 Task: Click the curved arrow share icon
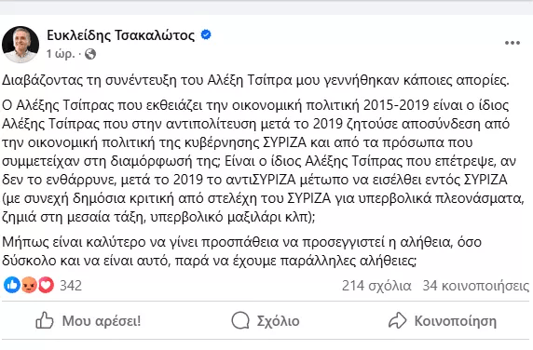coord(397,320)
